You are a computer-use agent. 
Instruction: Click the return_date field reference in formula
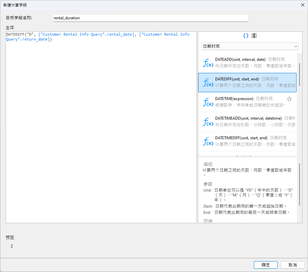[98, 37]
